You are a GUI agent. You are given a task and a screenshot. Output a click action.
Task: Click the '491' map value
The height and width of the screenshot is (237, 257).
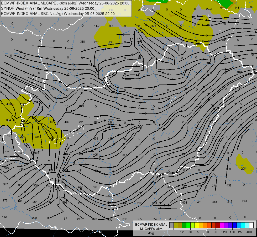(x=80, y=170)
